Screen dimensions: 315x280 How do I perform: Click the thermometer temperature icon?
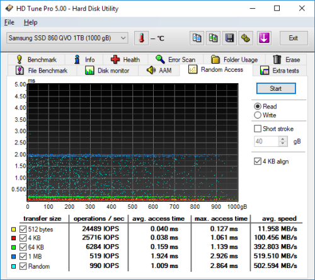tap(142, 38)
